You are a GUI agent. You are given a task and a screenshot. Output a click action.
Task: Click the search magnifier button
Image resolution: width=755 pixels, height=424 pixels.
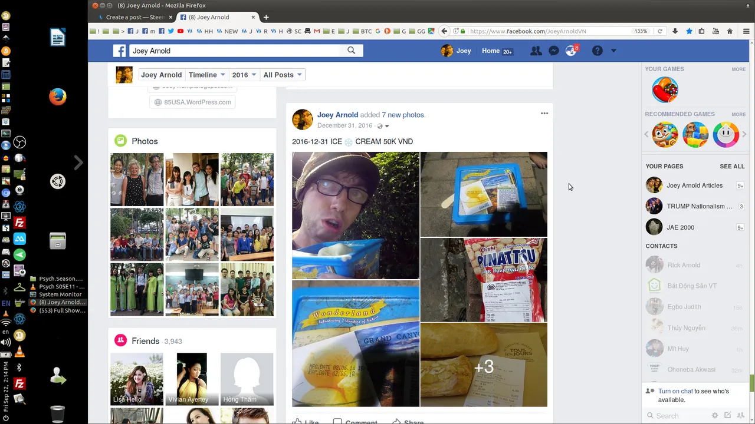coord(352,51)
